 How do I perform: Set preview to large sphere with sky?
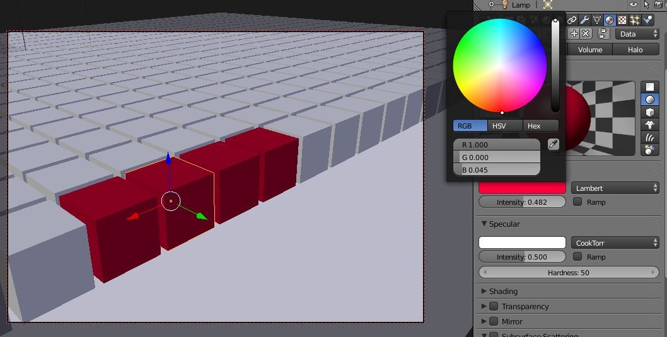(x=649, y=149)
